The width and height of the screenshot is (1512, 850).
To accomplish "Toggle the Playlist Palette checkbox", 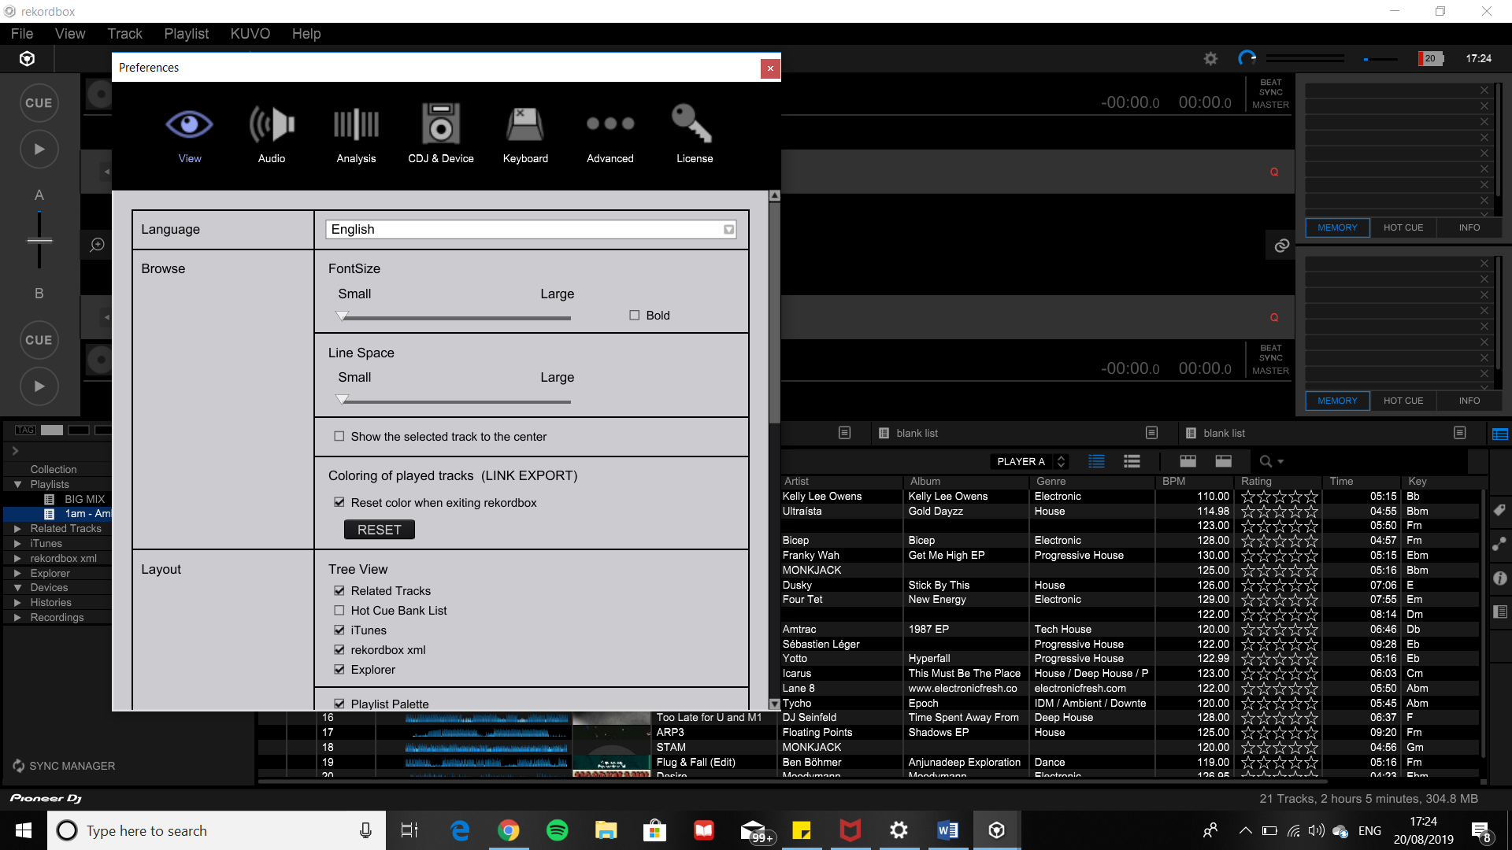I will 339,704.
